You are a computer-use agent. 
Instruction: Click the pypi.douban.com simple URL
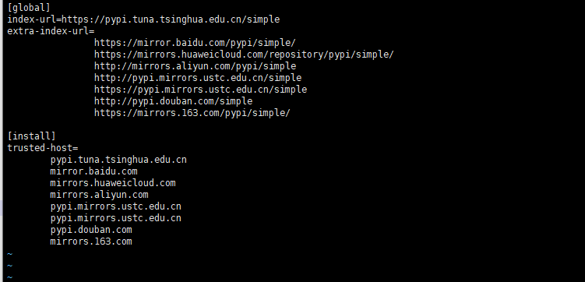173,101
